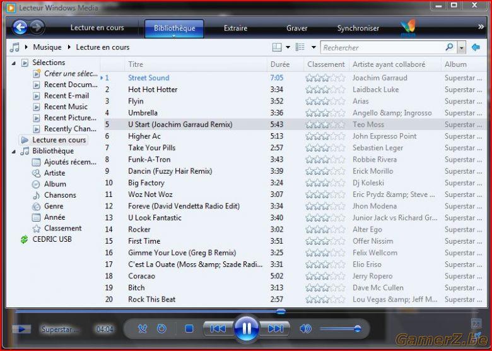
Task: Open the search box dropdown arrow
Action: (x=461, y=48)
